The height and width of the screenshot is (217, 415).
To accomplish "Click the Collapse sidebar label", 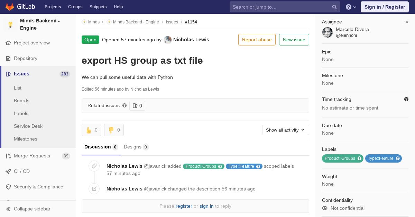I will [32, 209].
